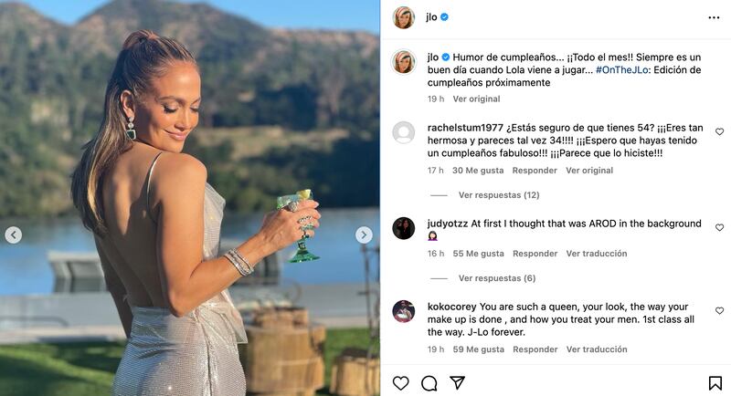Like rachelstum1977's comment
This screenshot has width=731, height=396.
pos(719,132)
